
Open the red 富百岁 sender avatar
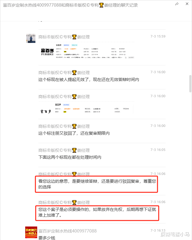[x=31, y=232]
